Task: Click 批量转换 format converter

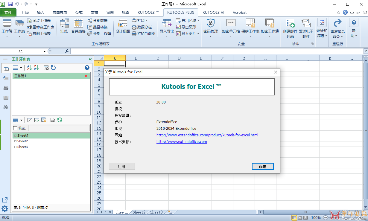Action: 98,27
